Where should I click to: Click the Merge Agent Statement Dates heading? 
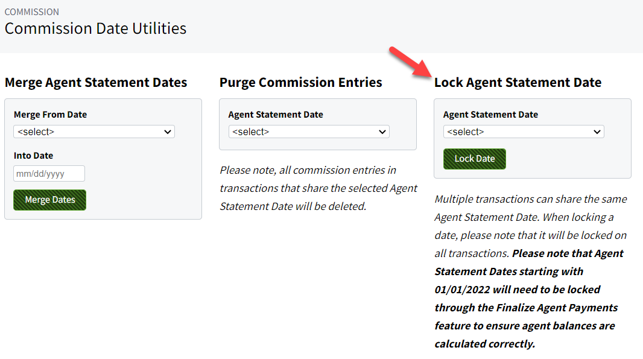97,82
